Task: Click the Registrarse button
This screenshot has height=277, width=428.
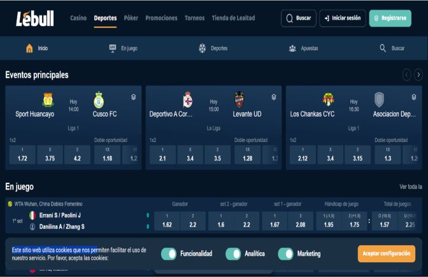Action: (390, 18)
